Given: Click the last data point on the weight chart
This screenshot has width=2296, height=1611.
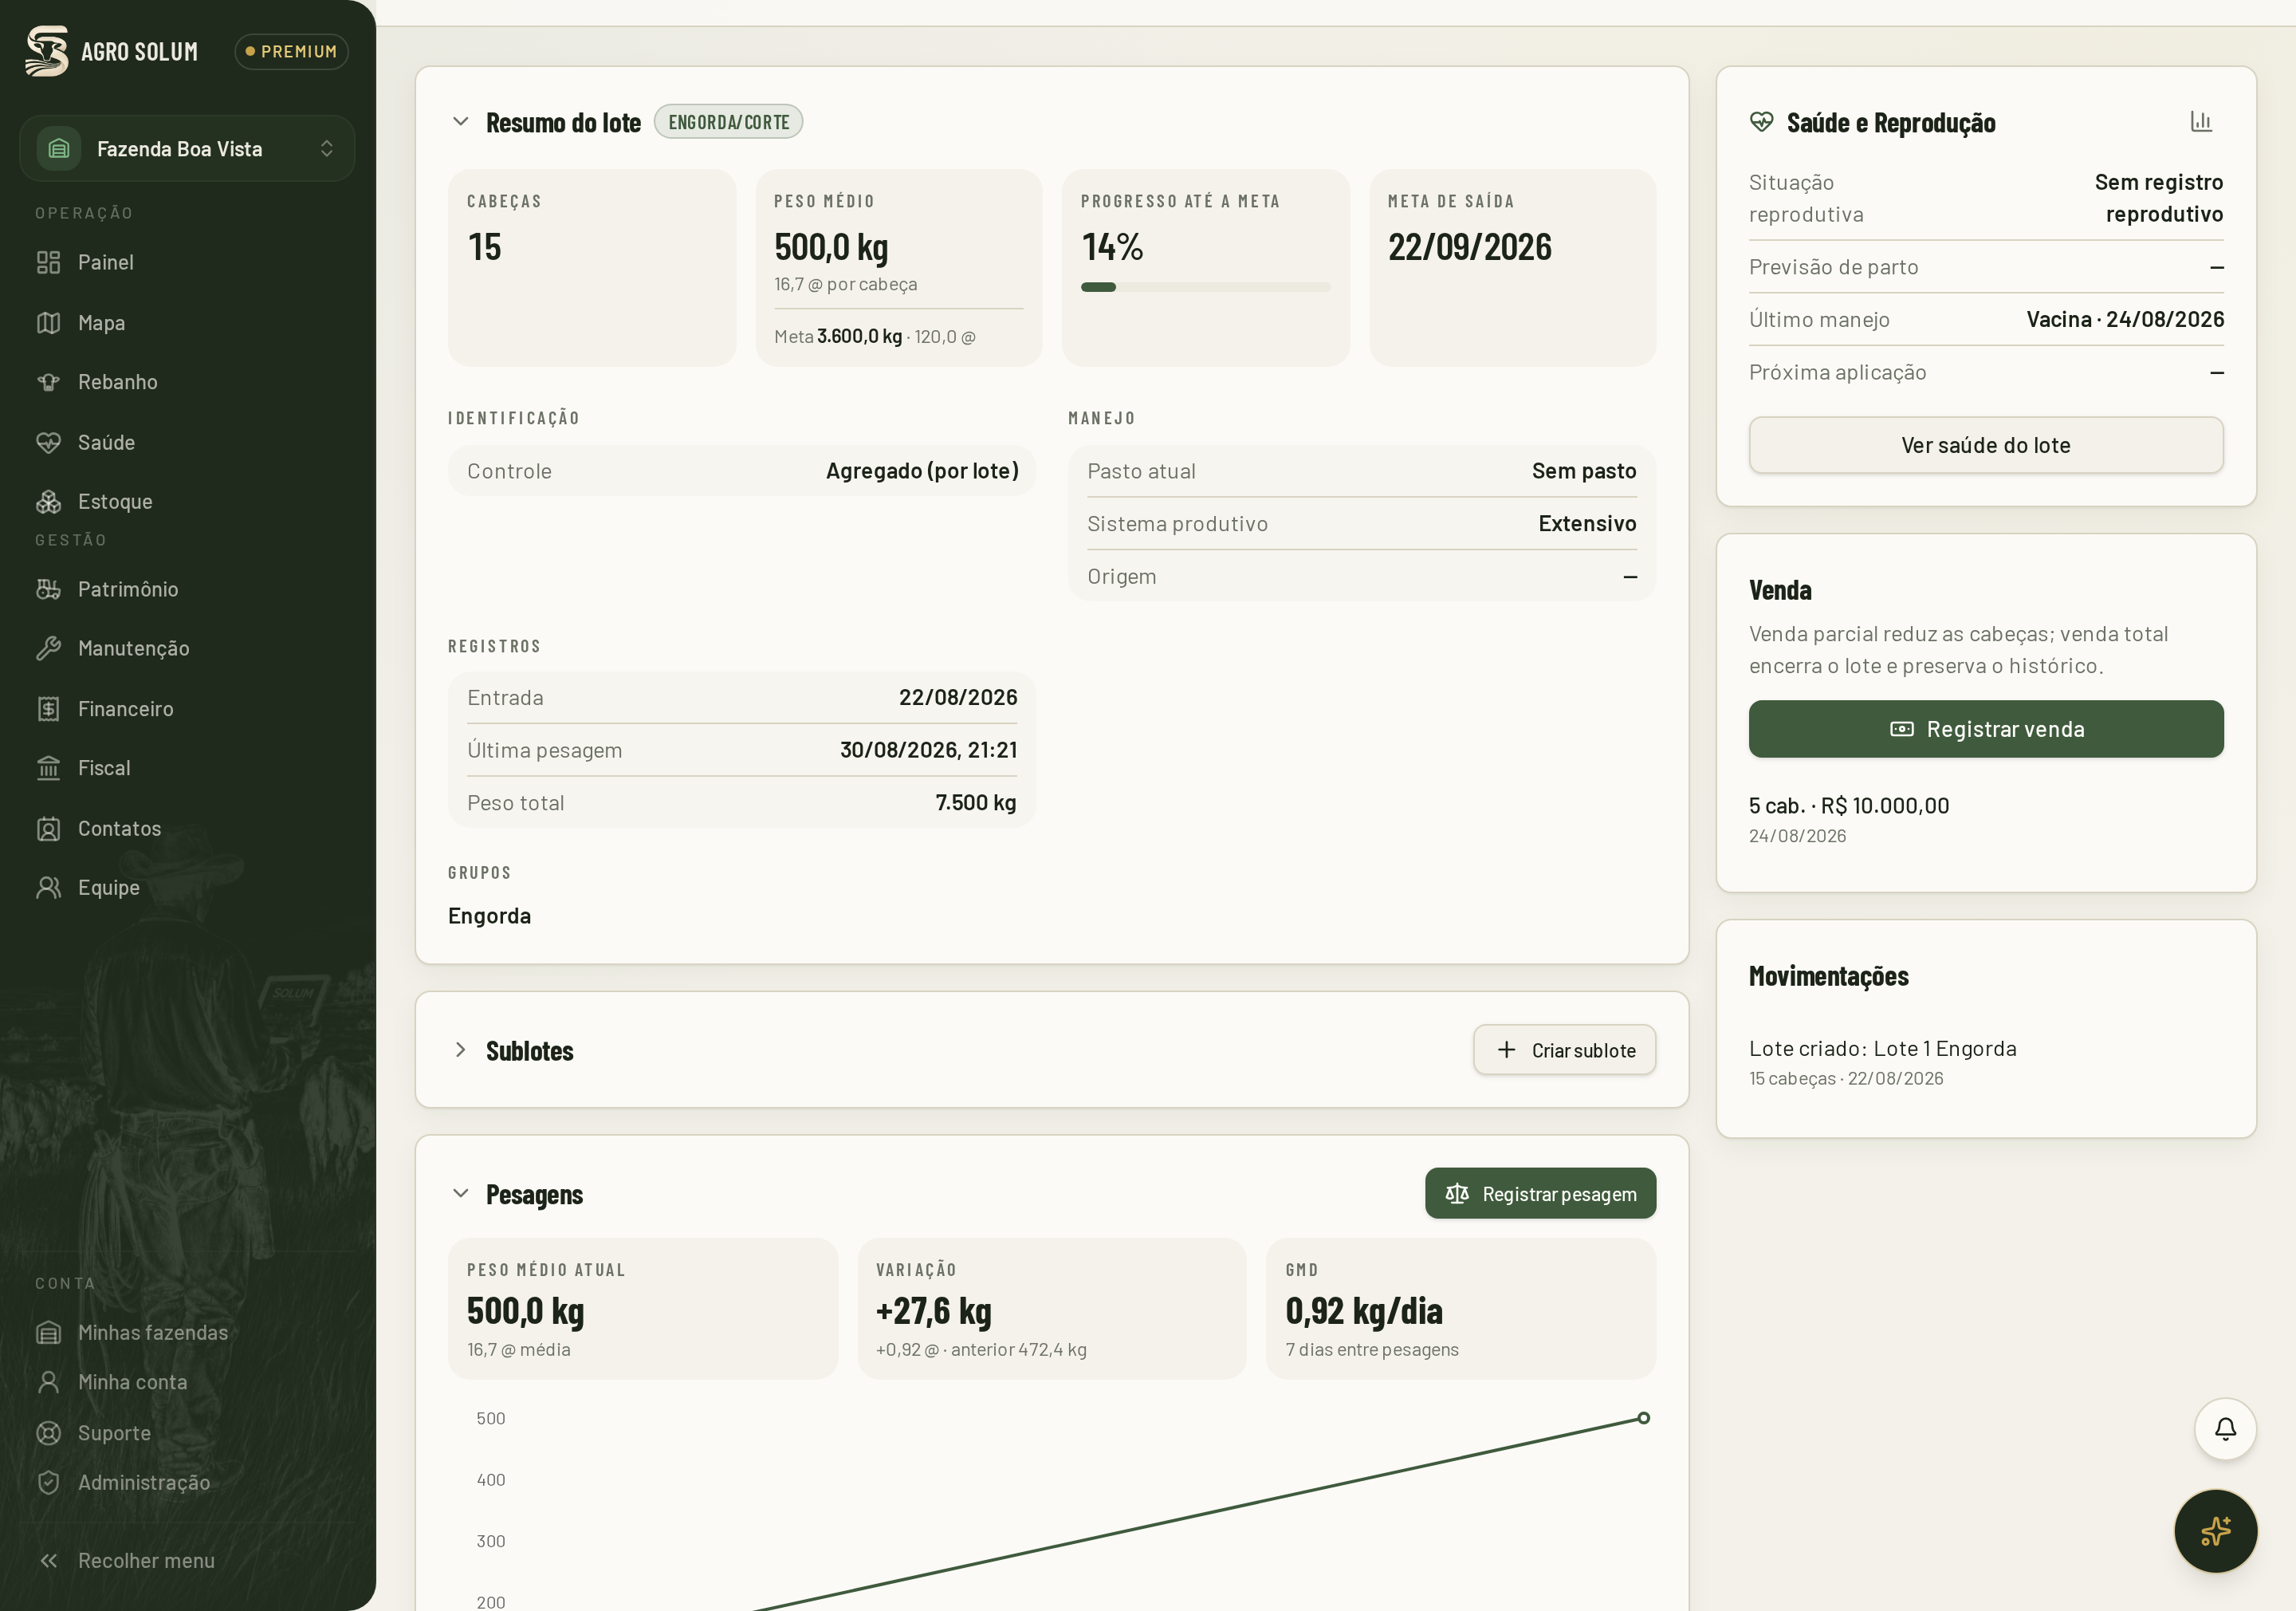Looking at the screenshot, I should tap(1644, 1418).
